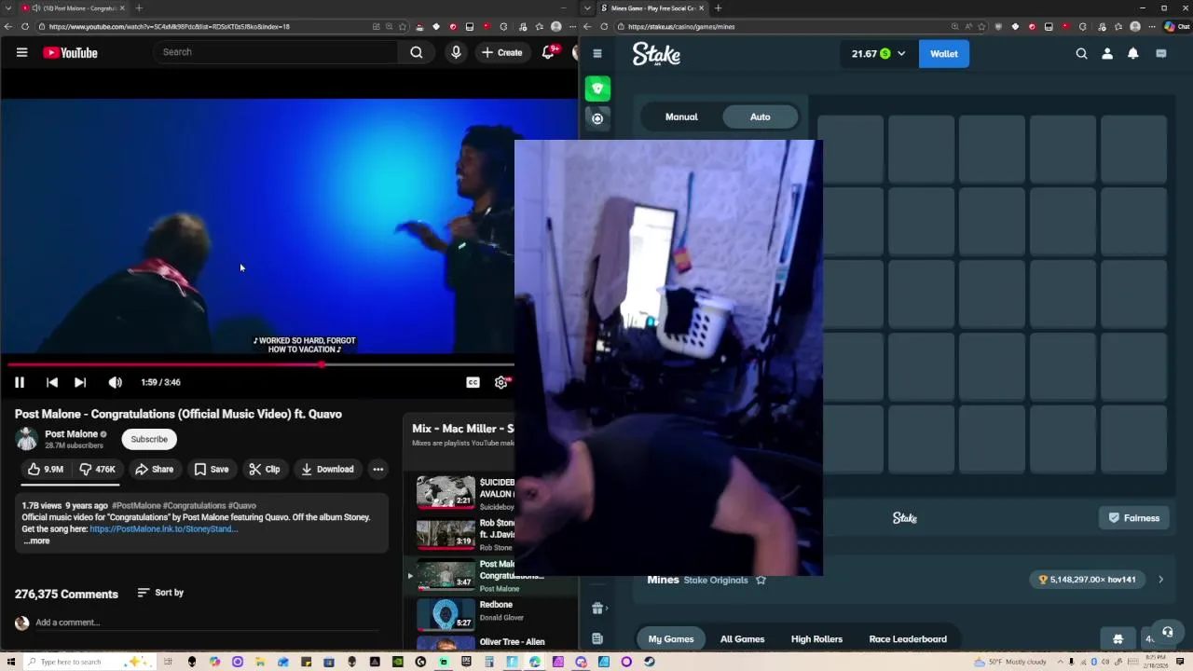Search Stake with the magnifier icon

click(x=1081, y=53)
